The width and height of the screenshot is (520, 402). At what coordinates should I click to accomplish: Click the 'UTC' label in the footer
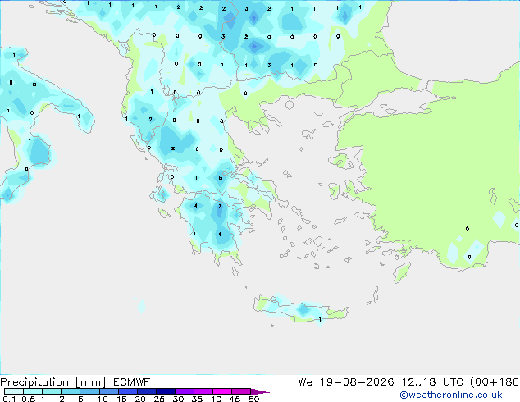click(454, 382)
